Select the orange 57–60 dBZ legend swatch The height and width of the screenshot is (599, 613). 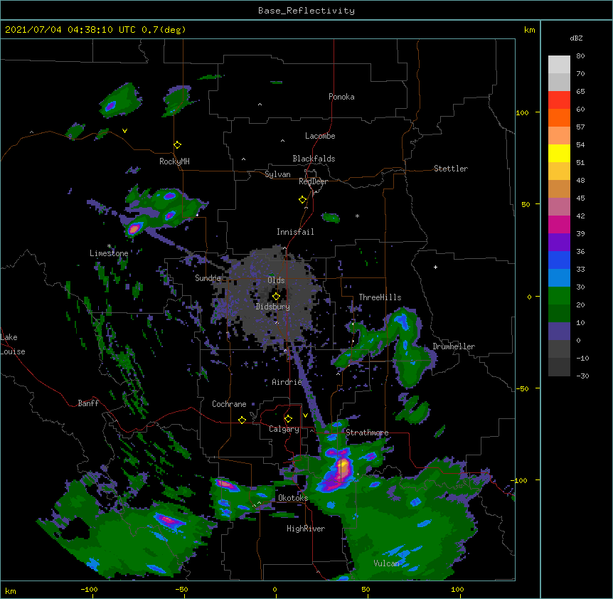(559, 117)
